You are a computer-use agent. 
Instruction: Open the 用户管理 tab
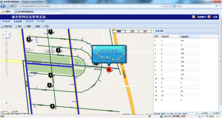(41, 21)
